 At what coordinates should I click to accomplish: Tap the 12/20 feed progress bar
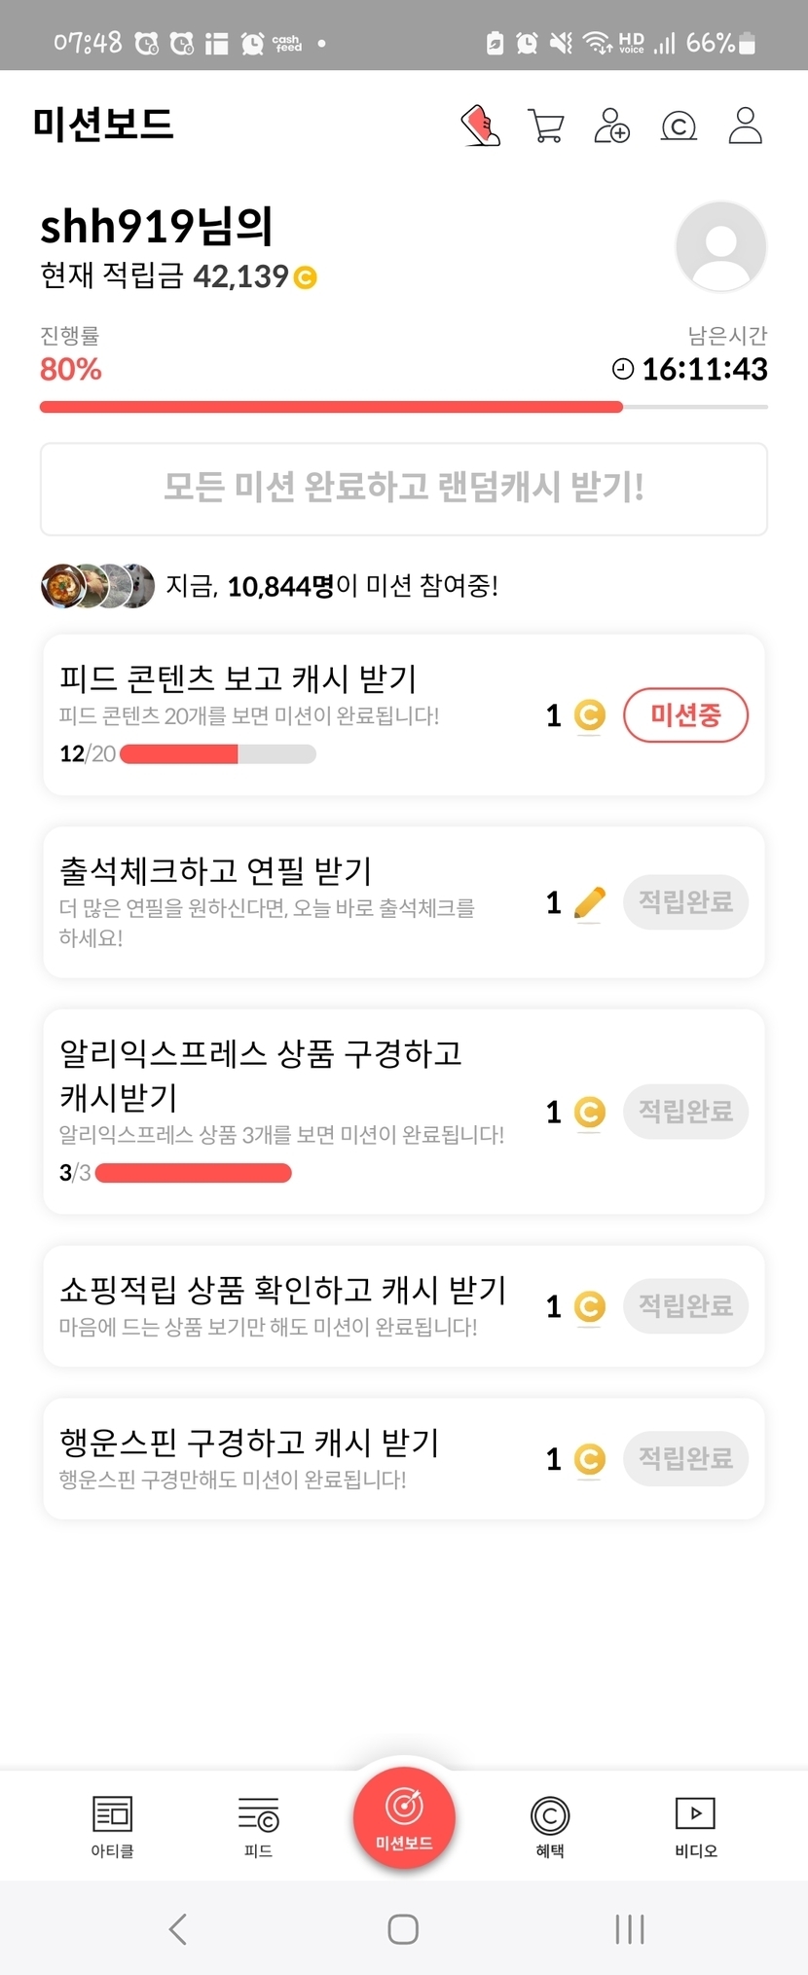(217, 754)
